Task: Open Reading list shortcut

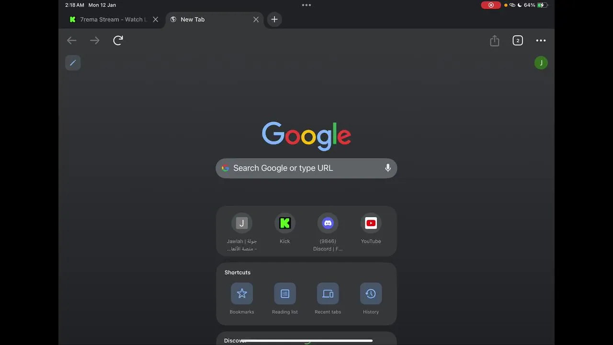Action: (285, 299)
